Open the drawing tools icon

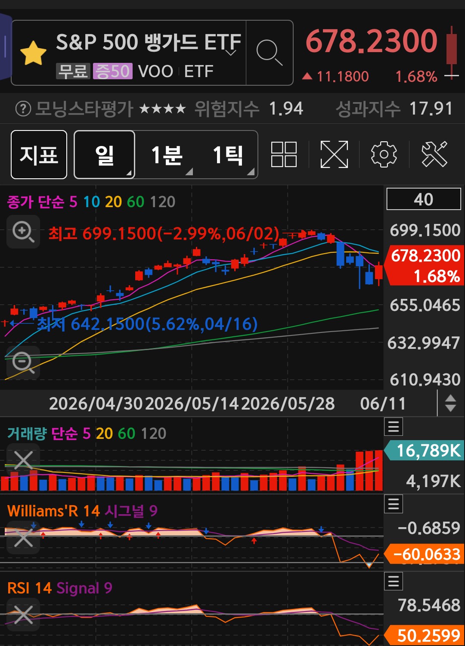[434, 154]
